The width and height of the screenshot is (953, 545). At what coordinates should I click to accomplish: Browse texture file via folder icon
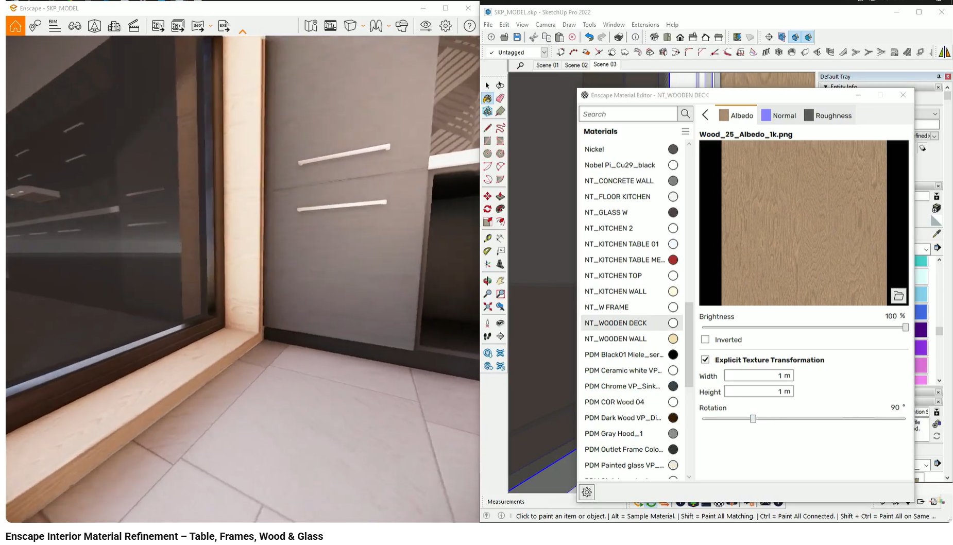[899, 295]
